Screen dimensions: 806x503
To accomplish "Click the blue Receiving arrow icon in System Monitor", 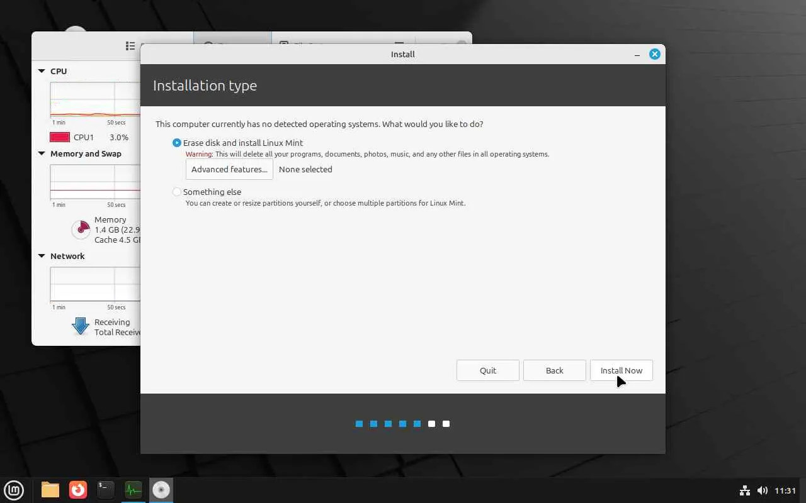I will click(81, 326).
